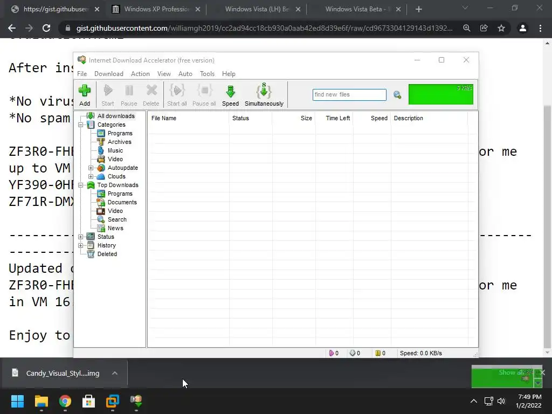Click the Start all toolbar icon
This screenshot has width=552, height=414.
coord(177,95)
